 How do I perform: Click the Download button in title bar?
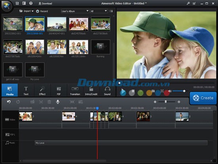pyautogui.click(x=45, y=3)
